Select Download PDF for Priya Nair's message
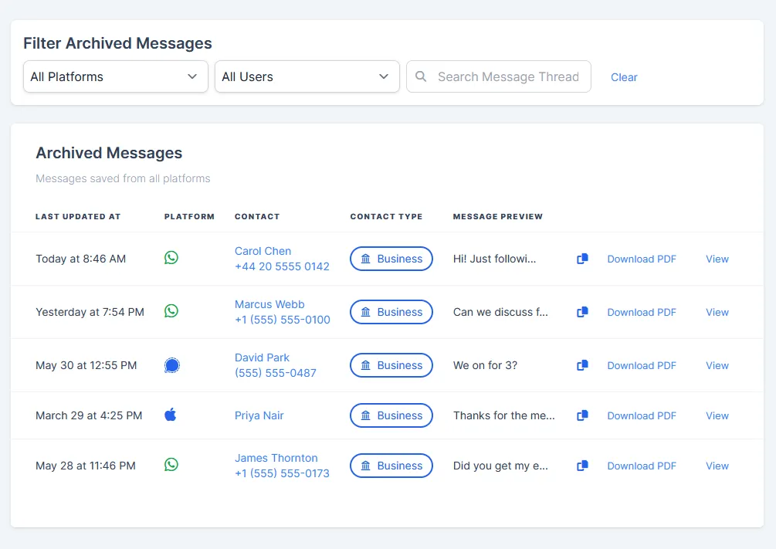 (642, 415)
